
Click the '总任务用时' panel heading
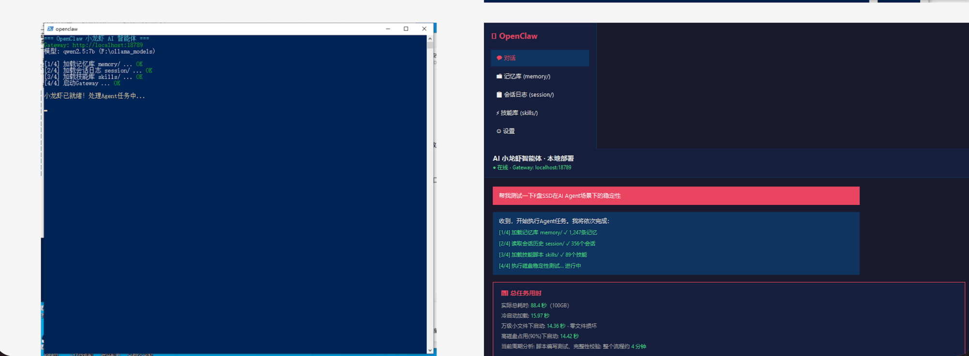click(x=521, y=293)
